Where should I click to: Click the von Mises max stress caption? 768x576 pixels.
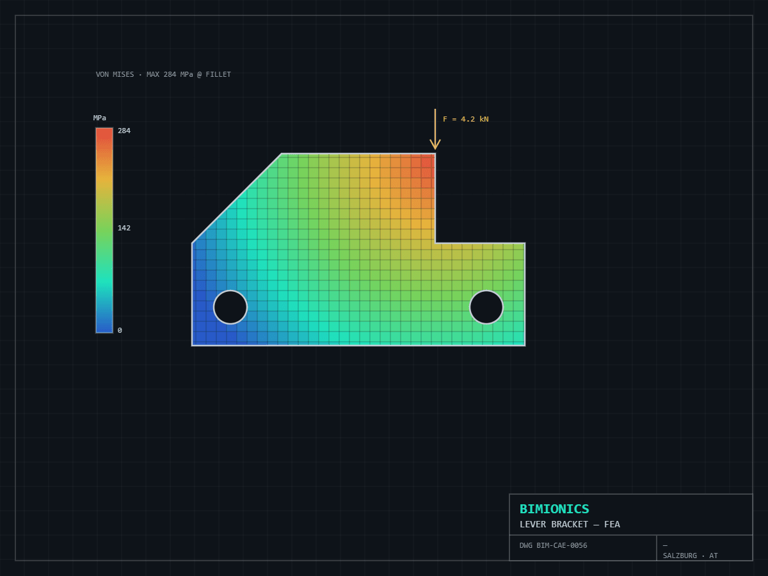coord(163,75)
